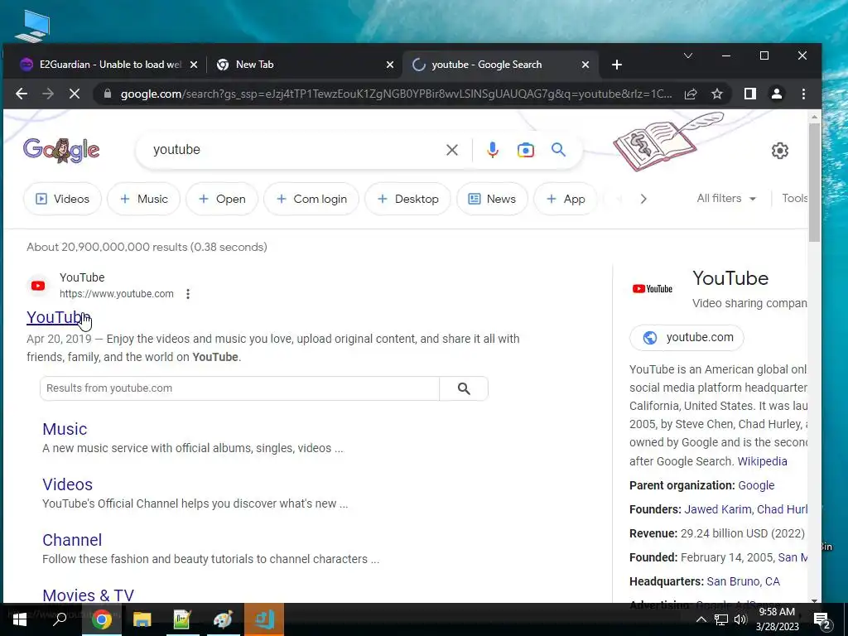Open Google quick settings gear
848x636 pixels.
click(779, 151)
